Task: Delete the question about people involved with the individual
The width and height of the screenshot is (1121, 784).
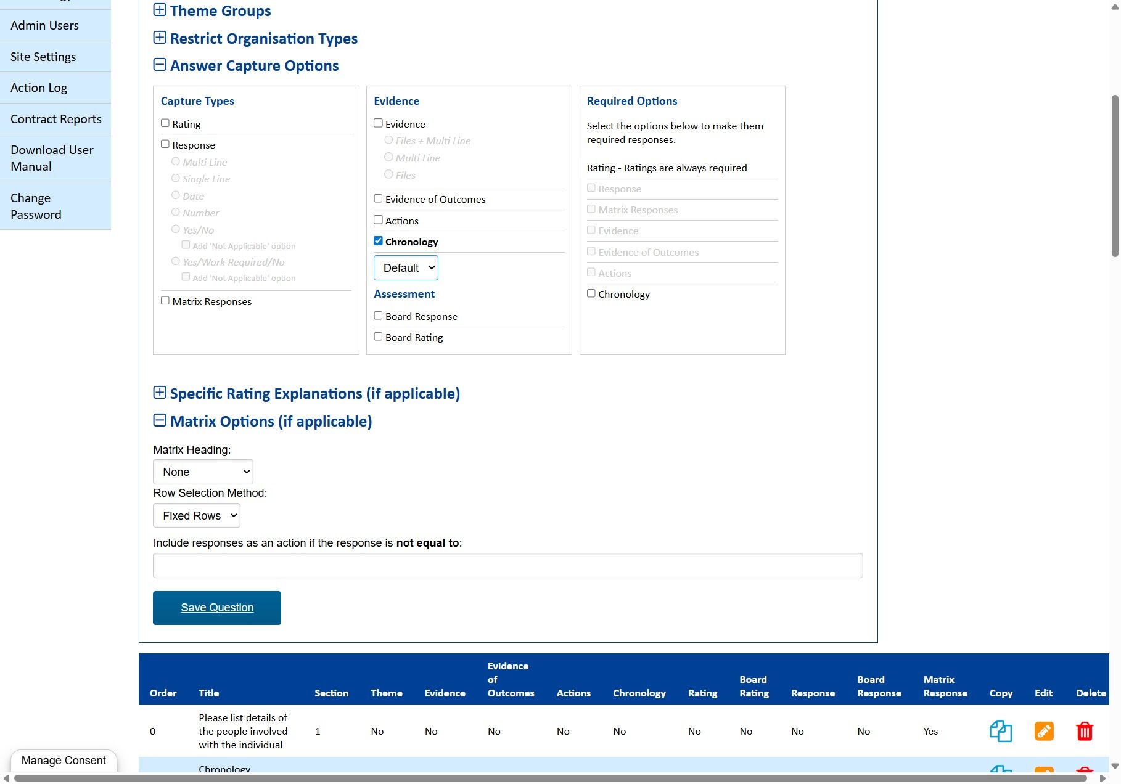Action: [x=1085, y=731]
